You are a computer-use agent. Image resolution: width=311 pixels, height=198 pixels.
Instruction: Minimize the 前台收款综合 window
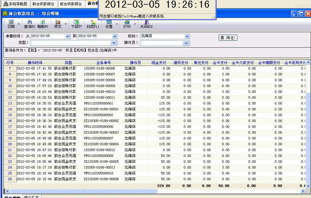(294, 13)
